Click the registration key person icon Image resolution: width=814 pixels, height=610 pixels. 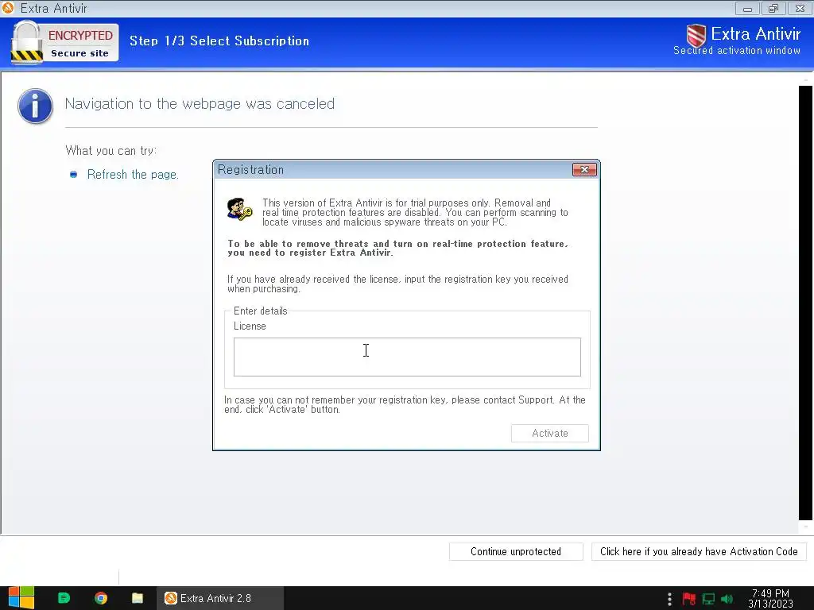tap(239, 209)
